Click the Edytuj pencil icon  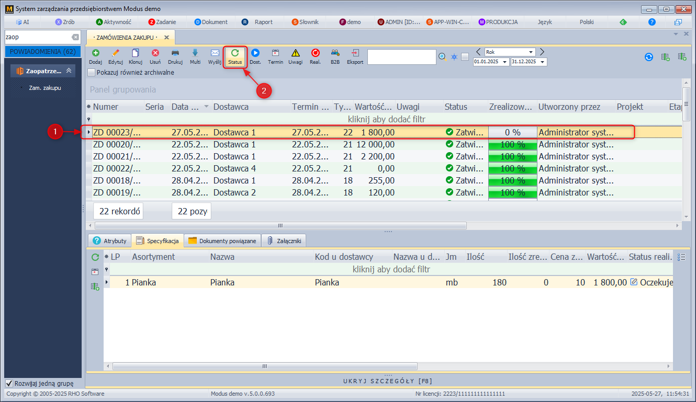click(x=115, y=53)
